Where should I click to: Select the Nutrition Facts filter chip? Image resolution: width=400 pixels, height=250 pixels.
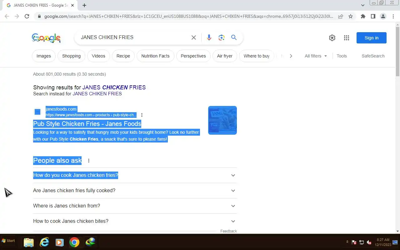click(155, 56)
